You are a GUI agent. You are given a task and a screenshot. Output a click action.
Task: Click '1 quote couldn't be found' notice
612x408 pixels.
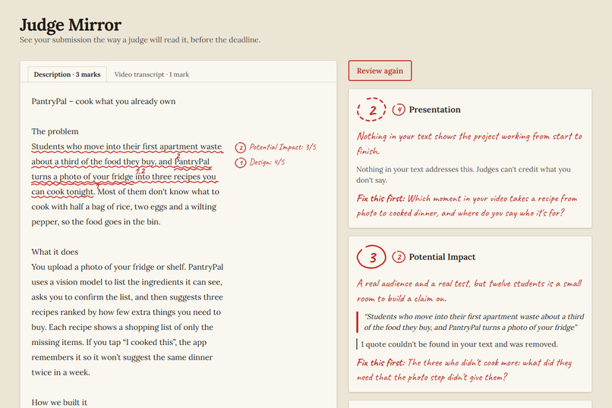[459, 344]
